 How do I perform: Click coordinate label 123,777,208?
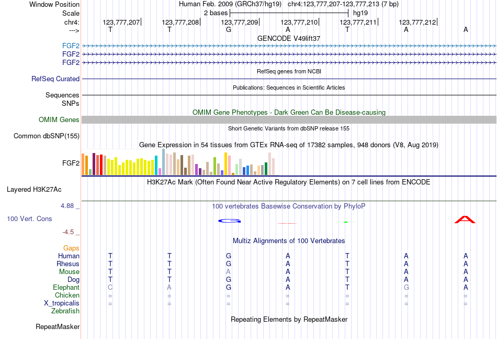pos(180,22)
